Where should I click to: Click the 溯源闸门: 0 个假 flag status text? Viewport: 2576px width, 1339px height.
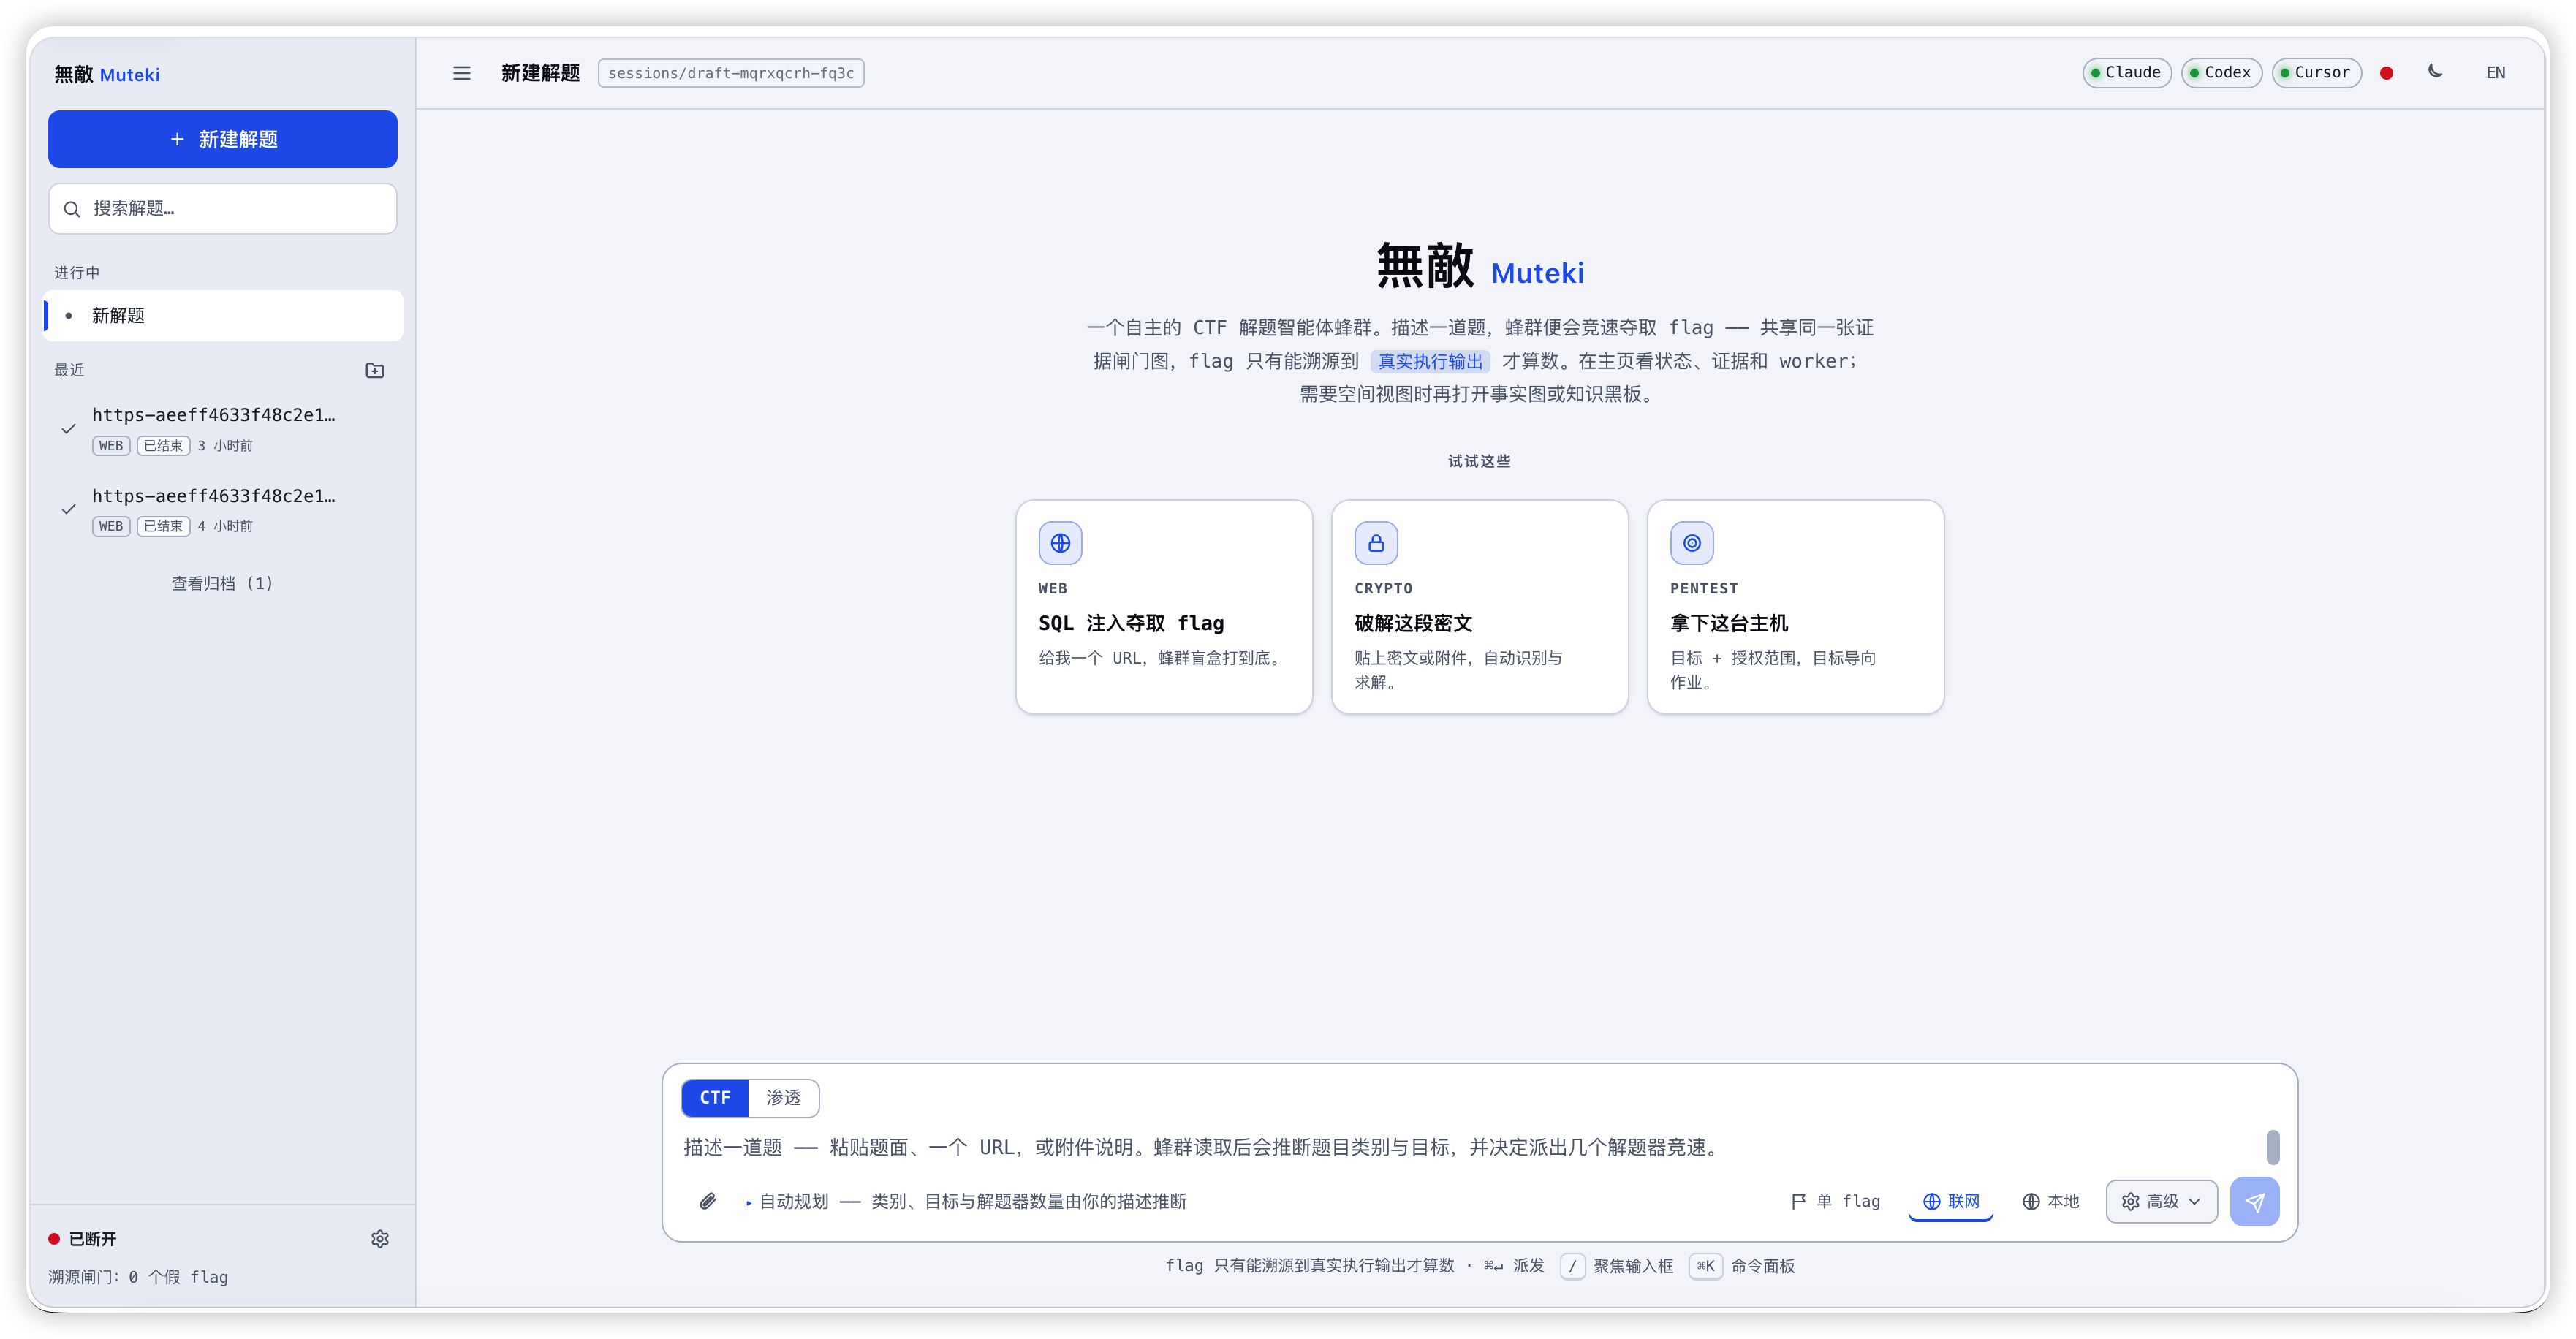138,1277
